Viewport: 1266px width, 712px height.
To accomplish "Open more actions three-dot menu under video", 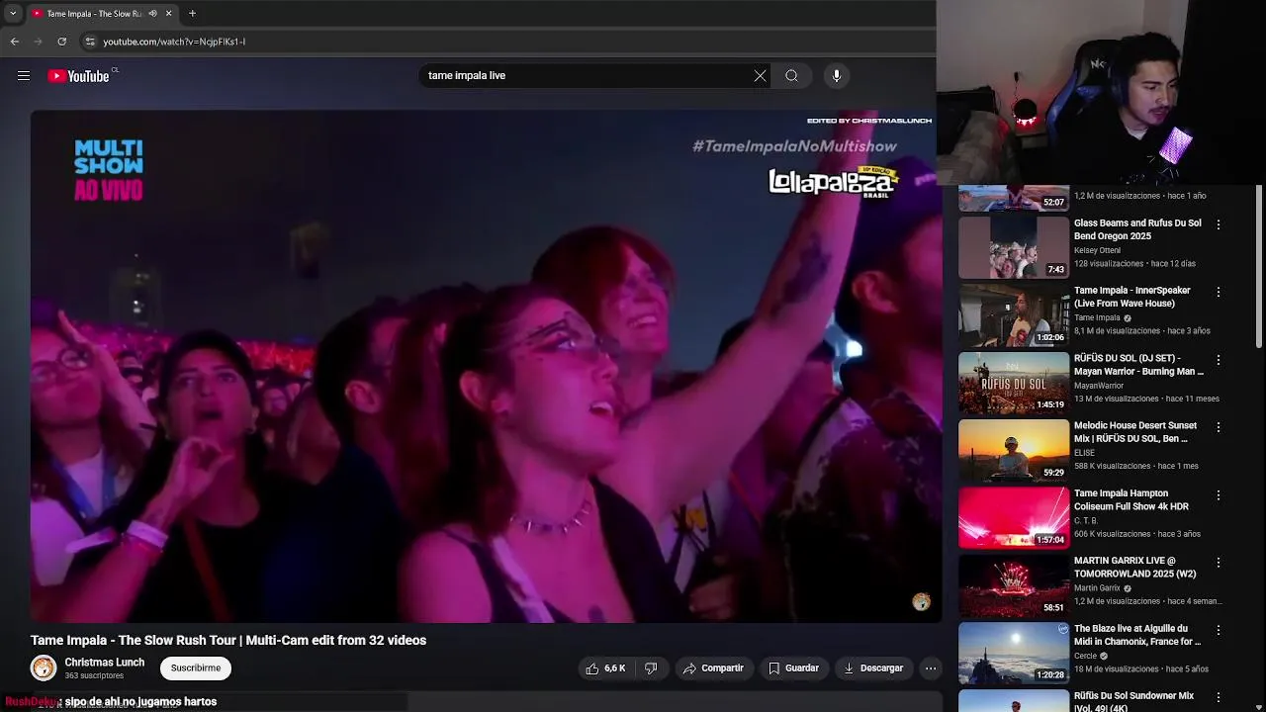I will (931, 668).
